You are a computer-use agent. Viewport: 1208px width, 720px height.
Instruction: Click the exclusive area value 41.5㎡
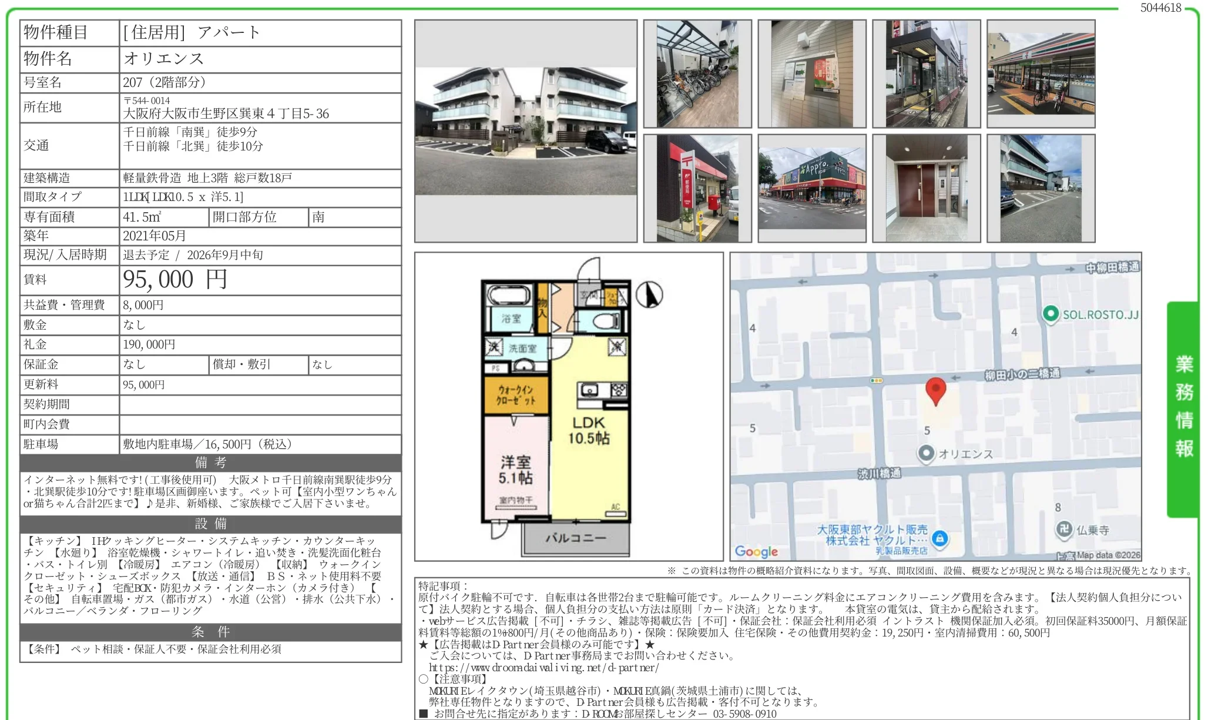(142, 217)
